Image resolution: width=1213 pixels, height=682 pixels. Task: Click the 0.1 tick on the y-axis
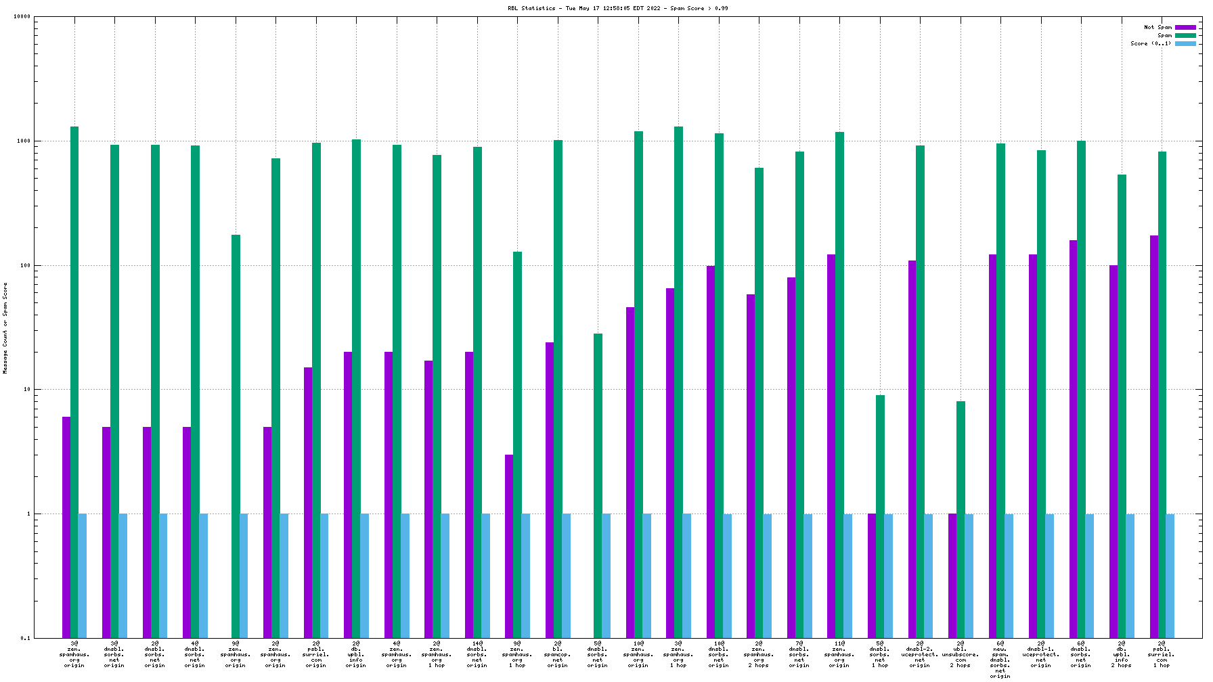[25, 638]
